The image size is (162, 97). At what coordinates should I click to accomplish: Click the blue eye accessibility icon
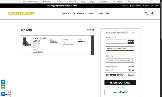click(x=3, y=82)
